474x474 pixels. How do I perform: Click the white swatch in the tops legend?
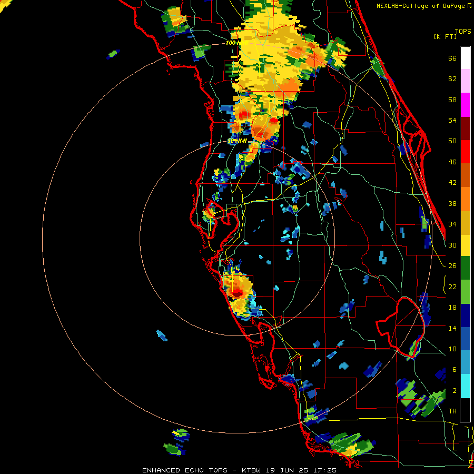click(x=465, y=58)
